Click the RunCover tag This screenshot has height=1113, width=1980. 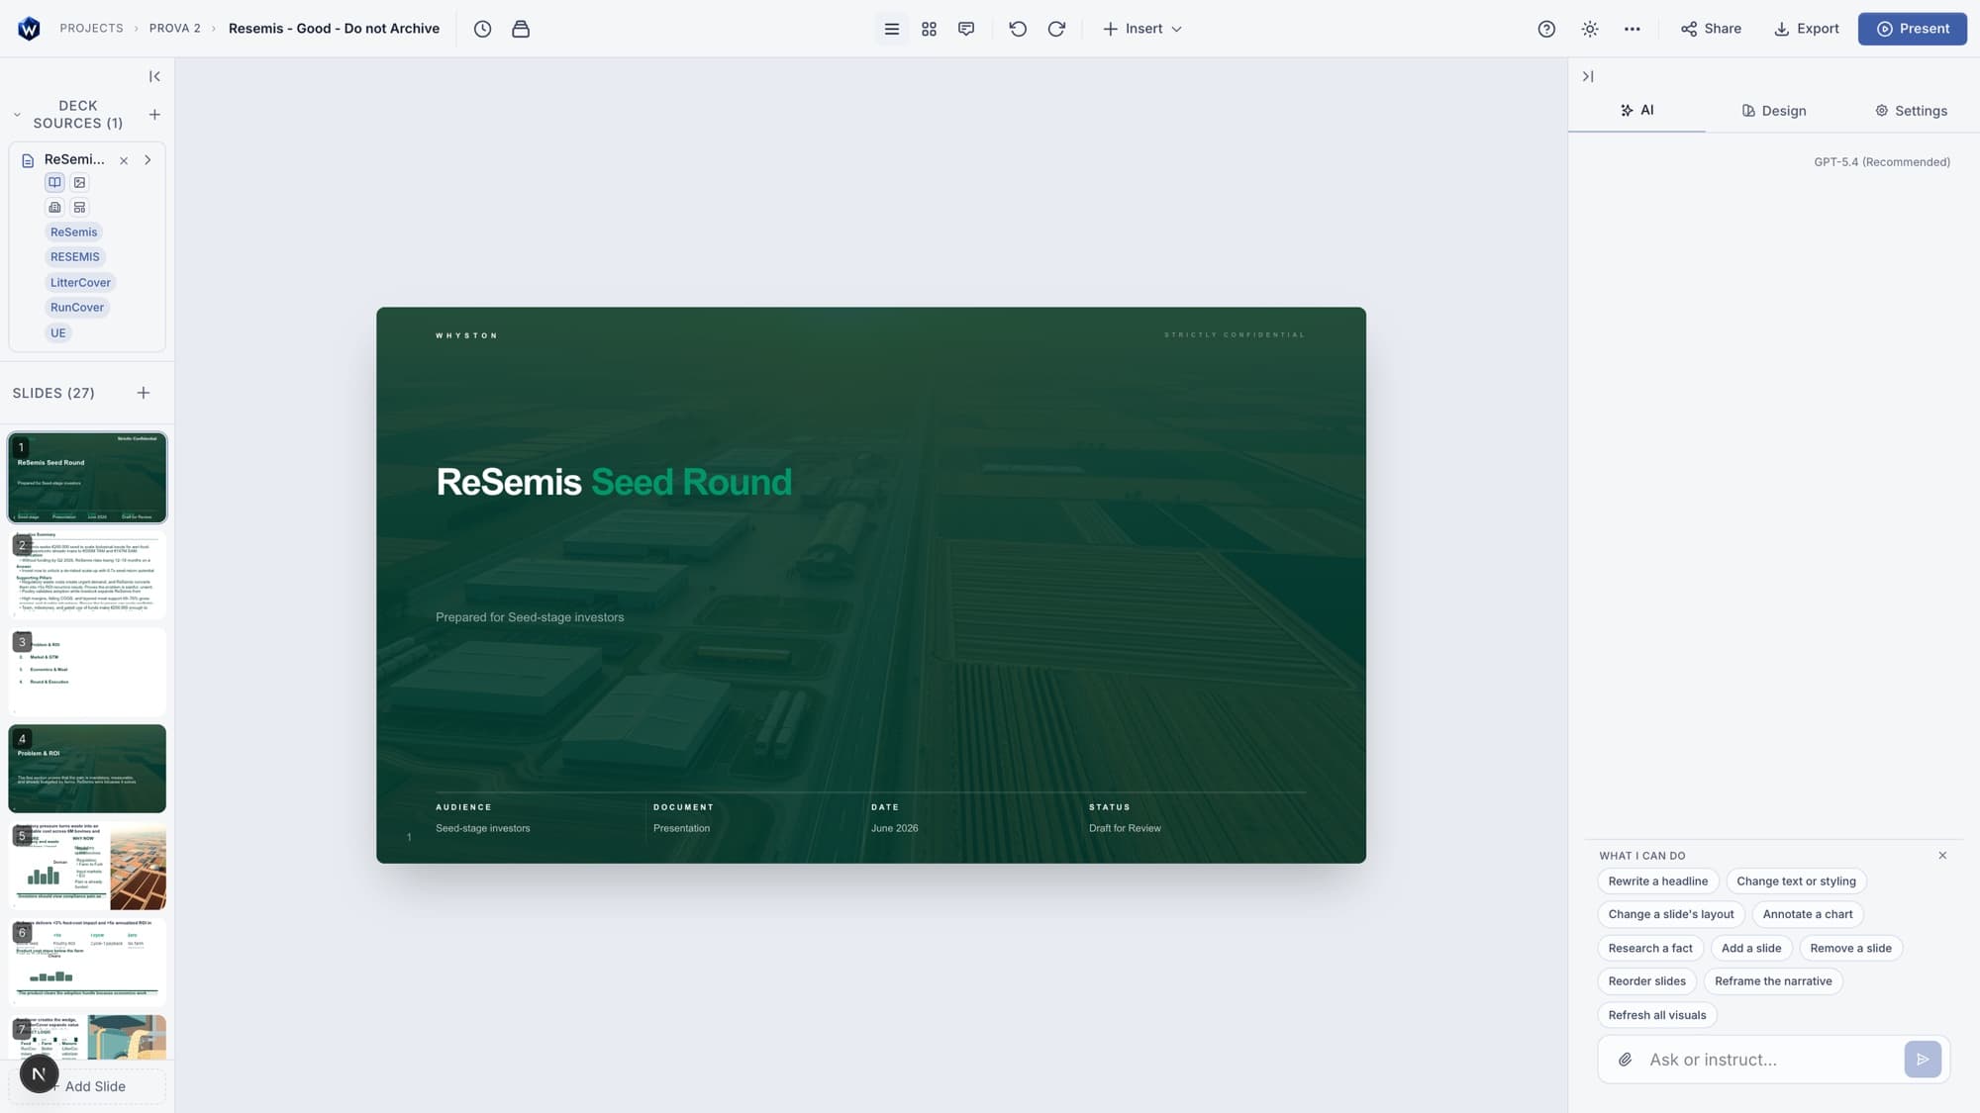(77, 308)
